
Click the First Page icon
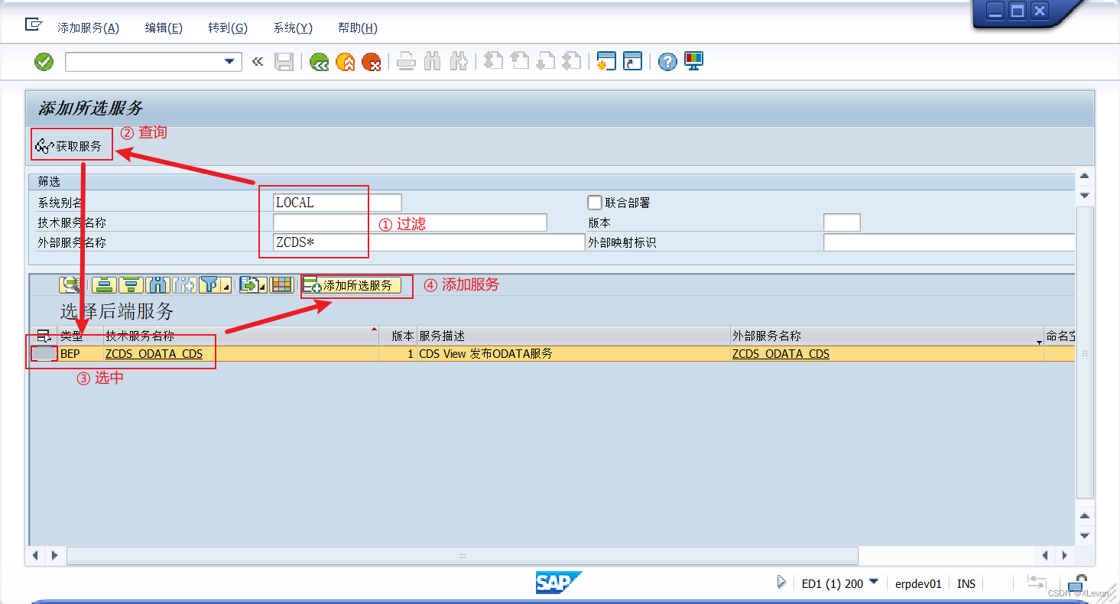tap(494, 62)
